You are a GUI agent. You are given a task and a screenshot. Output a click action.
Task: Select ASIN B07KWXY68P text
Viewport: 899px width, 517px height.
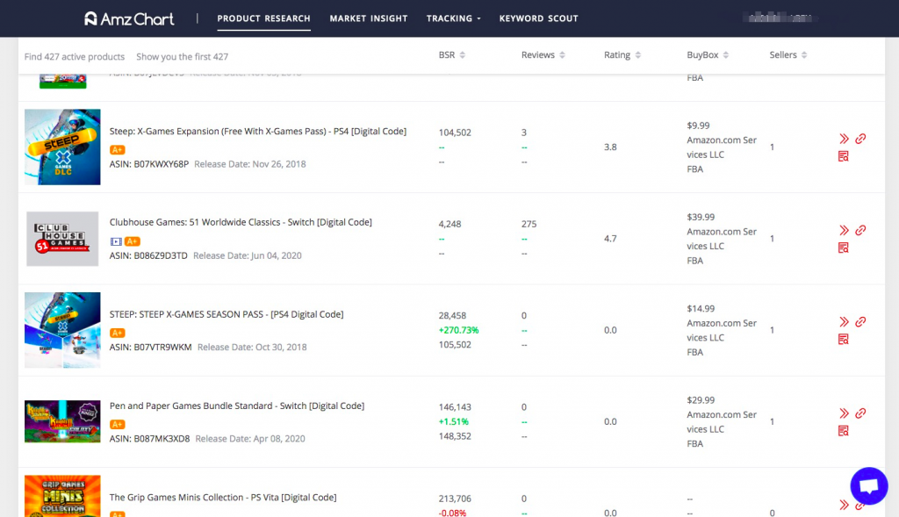(149, 164)
